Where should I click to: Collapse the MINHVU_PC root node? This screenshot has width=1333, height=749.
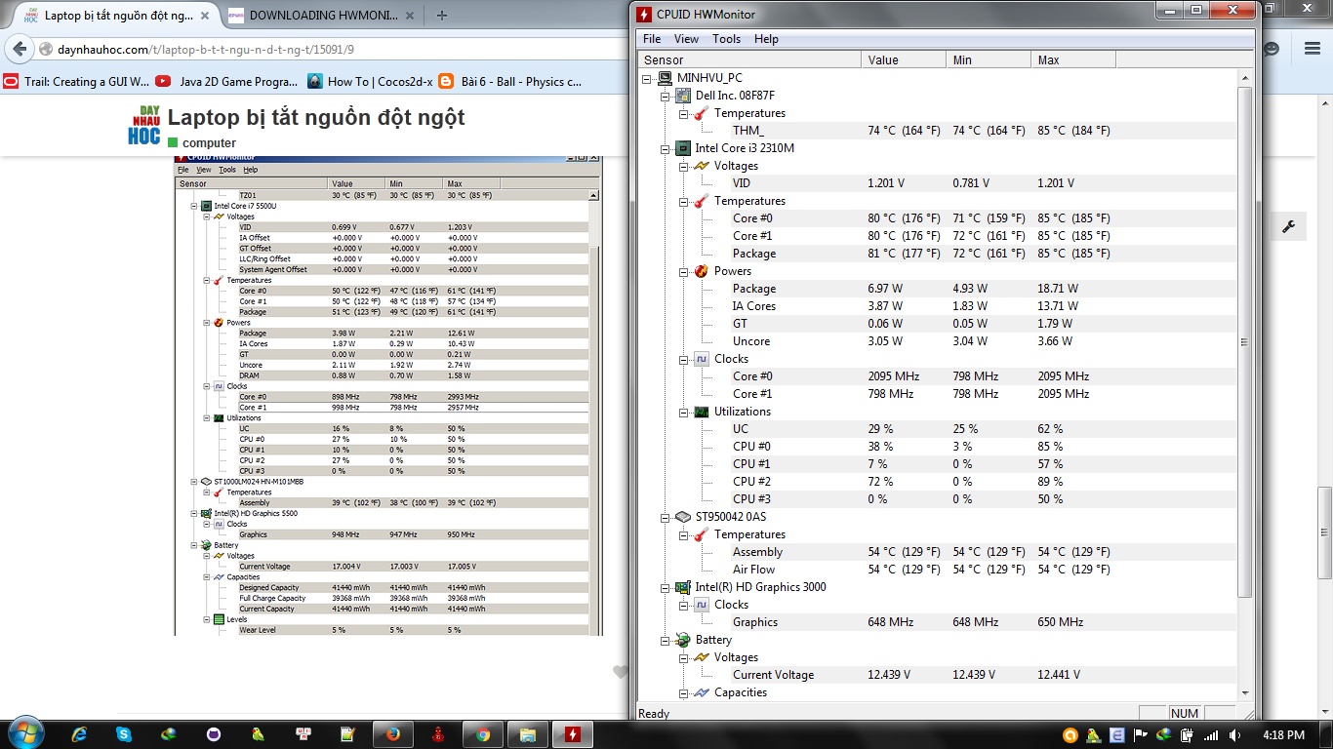648,78
